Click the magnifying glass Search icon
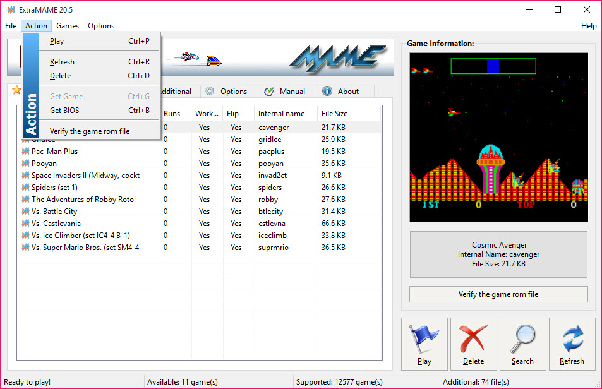Screen dimensions: 602x389 pos(522,338)
